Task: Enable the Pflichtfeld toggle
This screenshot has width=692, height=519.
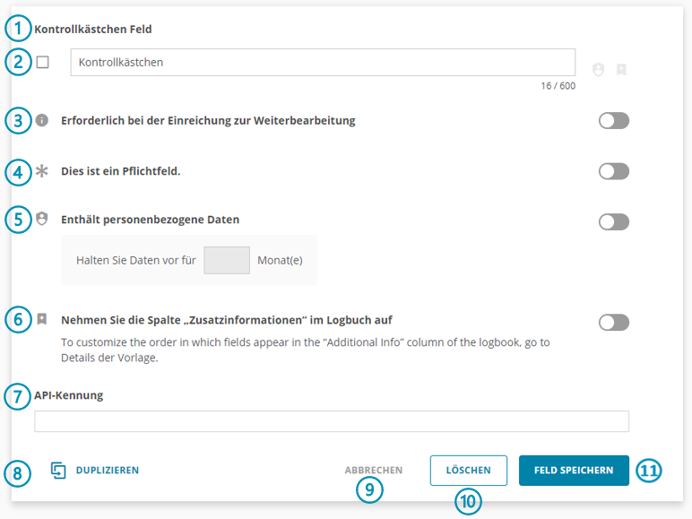Action: pyautogui.click(x=614, y=171)
